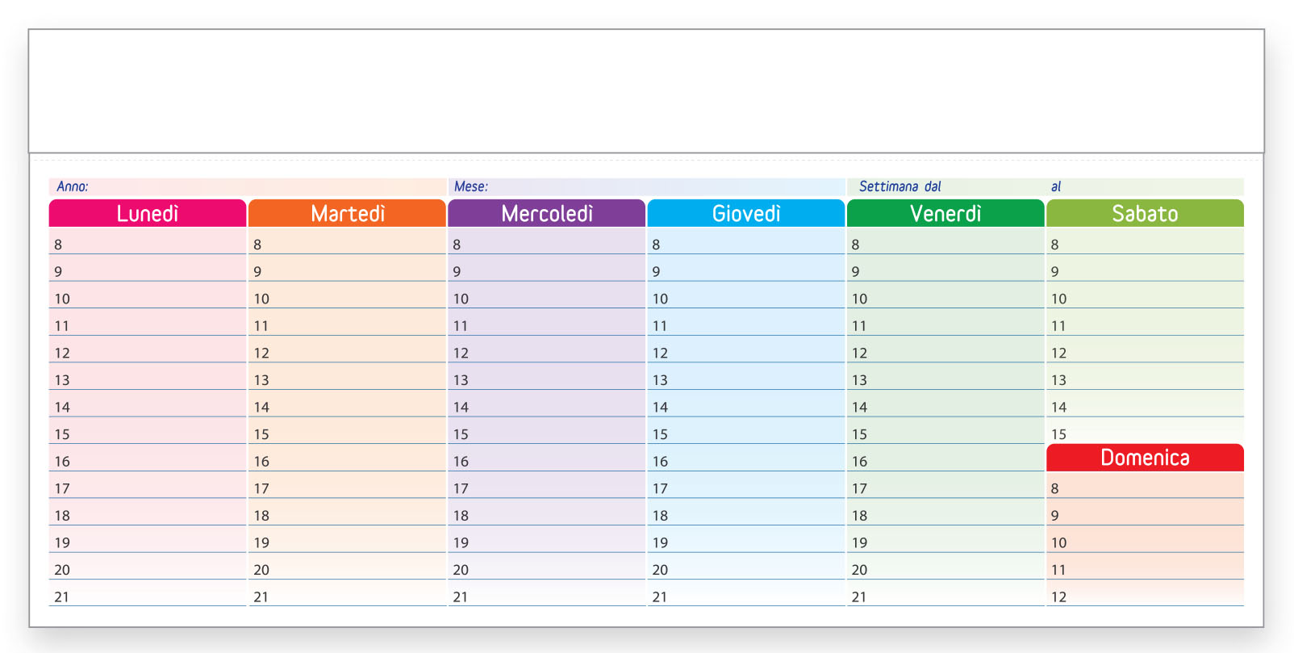Select the 20 o'clock row under Lunedì

coord(148,569)
